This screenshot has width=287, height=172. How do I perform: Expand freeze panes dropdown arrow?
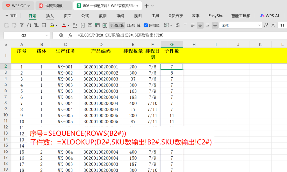[x=171, y=25]
